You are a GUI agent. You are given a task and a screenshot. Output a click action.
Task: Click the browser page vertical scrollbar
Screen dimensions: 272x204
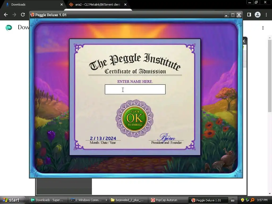pyautogui.click(x=270, y=76)
